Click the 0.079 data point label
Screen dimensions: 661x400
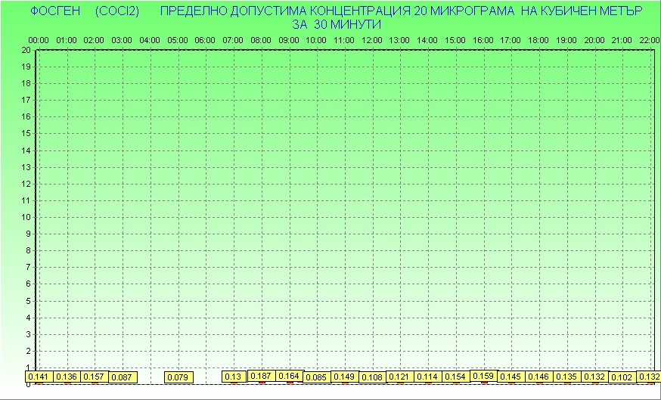click(x=178, y=377)
